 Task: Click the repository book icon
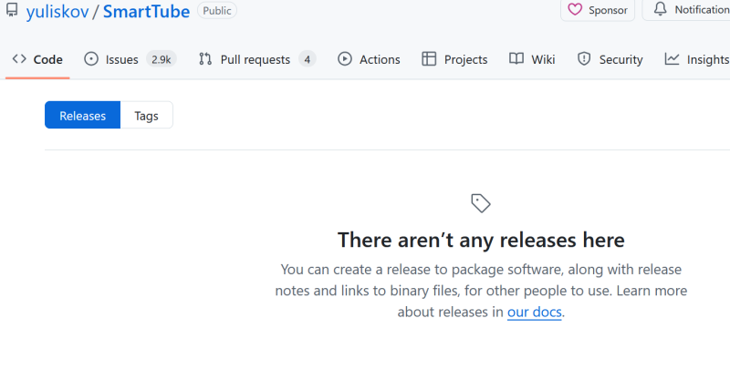pyautogui.click(x=12, y=11)
